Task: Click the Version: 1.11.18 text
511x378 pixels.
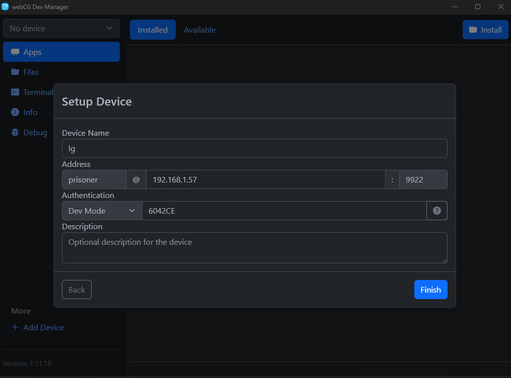Action: click(x=27, y=363)
